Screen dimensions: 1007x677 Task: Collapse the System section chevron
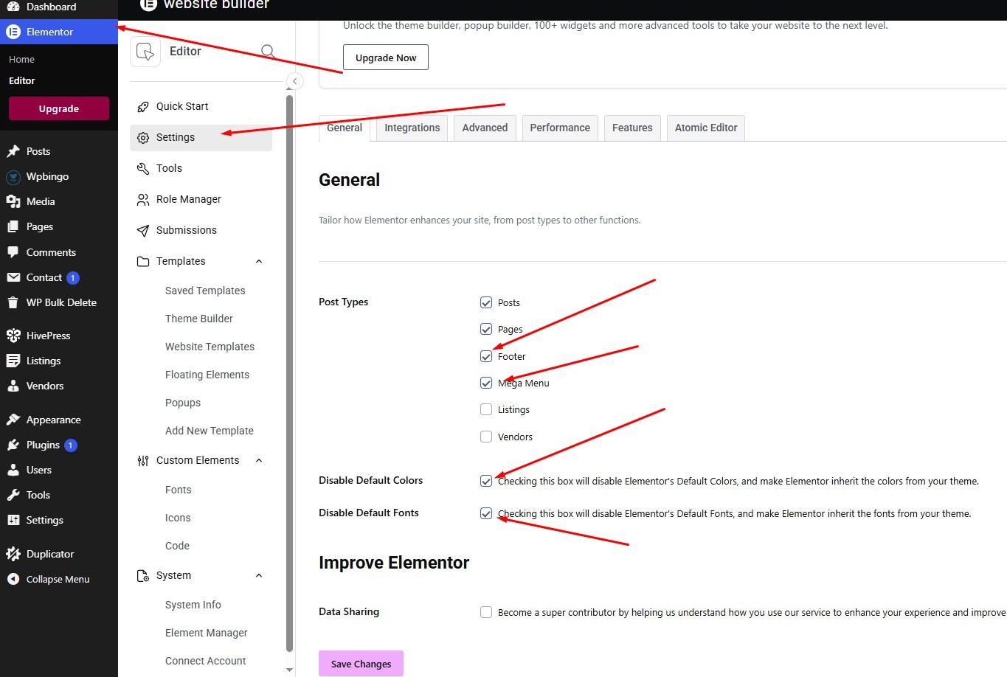click(x=259, y=575)
